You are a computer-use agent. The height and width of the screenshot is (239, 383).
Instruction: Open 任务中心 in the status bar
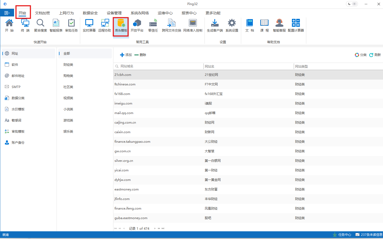(342, 235)
